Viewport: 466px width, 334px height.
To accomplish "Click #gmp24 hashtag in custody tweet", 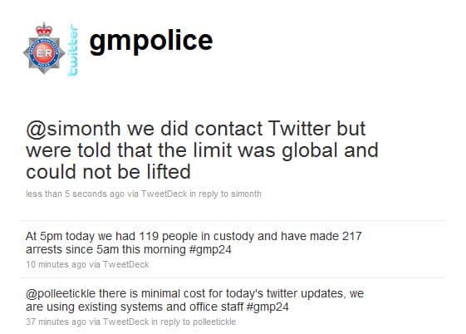I will click(x=210, y=249).
